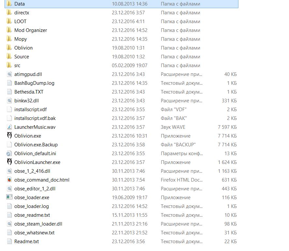This screenshot has width=289, height=251.
Task: Click the installscript.vdf blank file icon
Action: click(x=9, y=110)
